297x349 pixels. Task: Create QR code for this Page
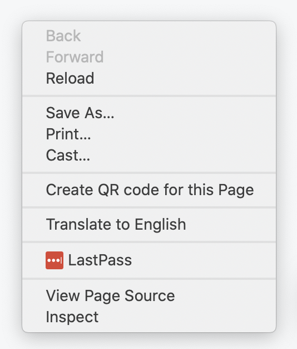pyautogui.click(x=149, y=190)
